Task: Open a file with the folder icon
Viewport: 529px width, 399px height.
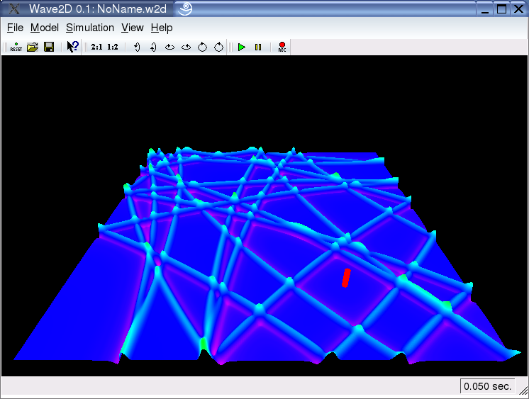Action: click(32, 47)
